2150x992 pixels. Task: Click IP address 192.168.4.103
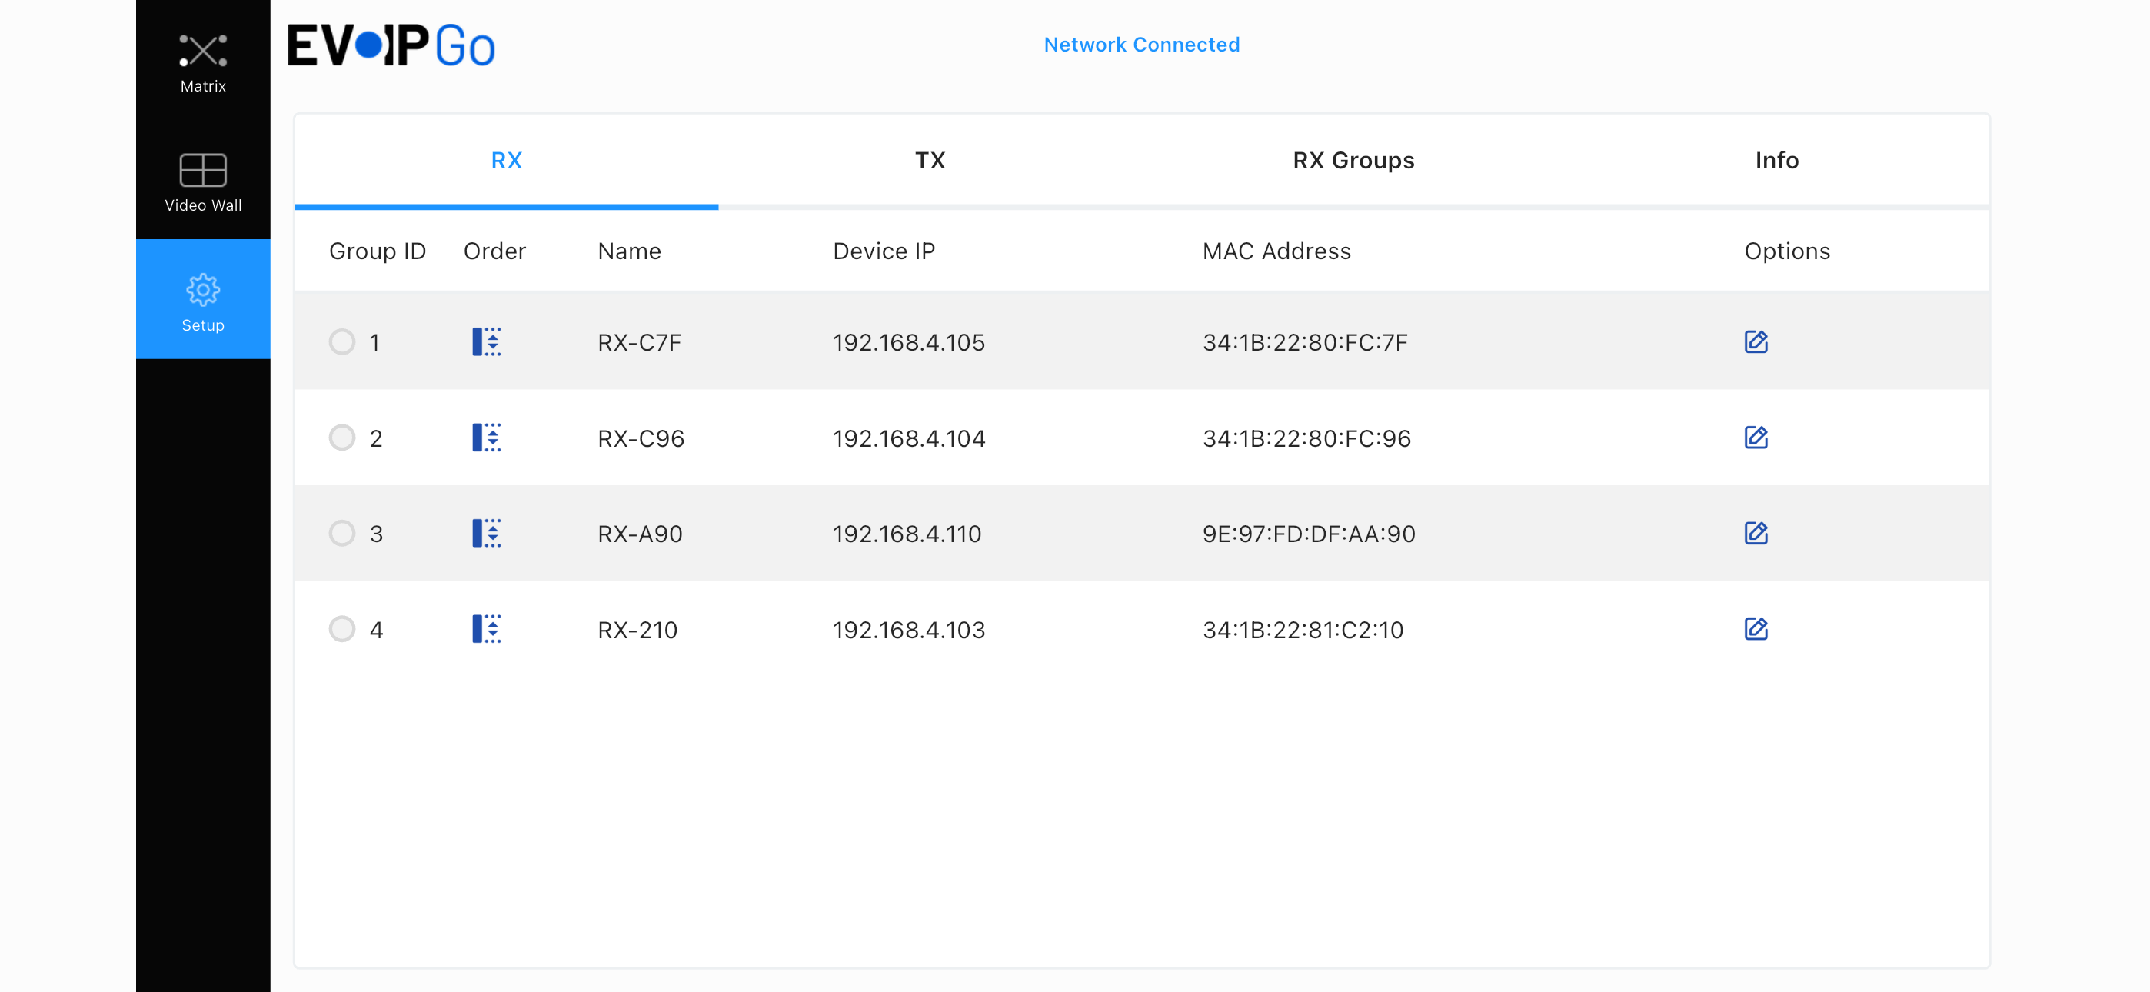coord(909,630)
